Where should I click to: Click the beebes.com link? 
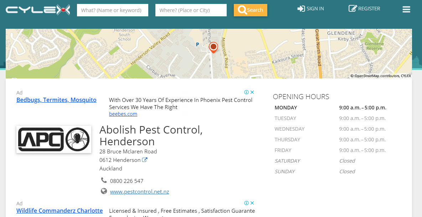point(123,114)
